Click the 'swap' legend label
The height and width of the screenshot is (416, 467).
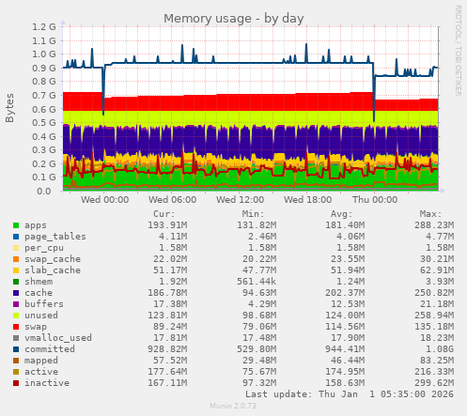click(x=36, y=327)
